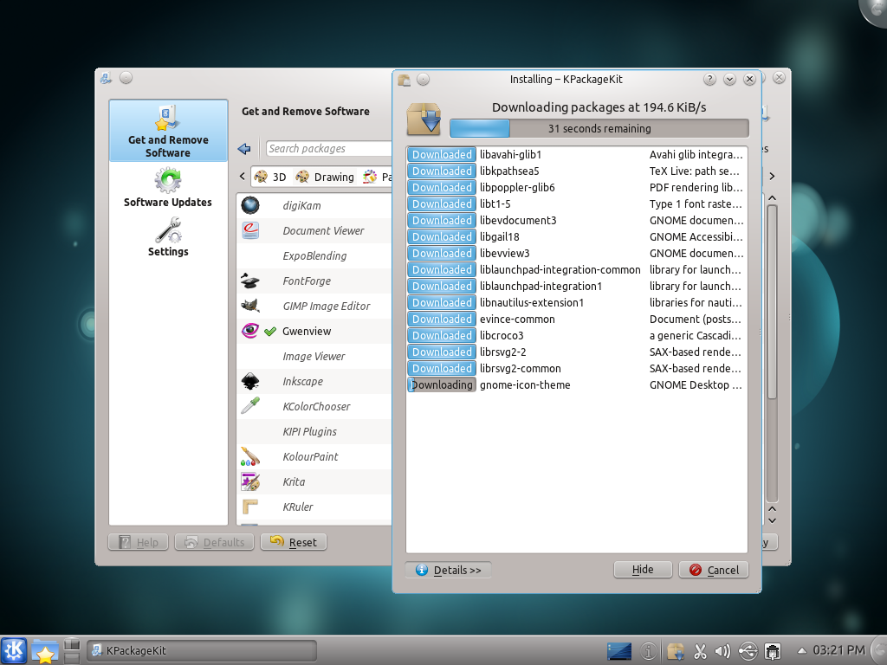887x665 pixels.
Task: Select the 3D category tab
Action: 270,177
